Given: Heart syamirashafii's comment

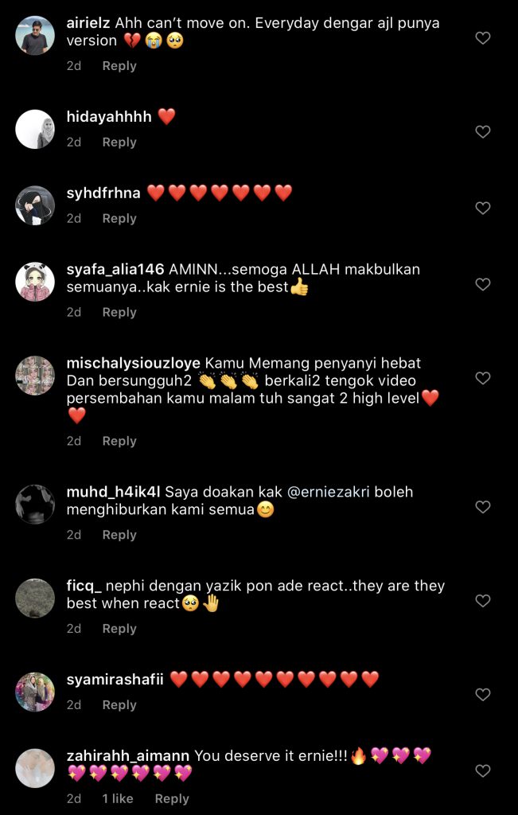Looking at the screenshot, I should coord(483,694).
